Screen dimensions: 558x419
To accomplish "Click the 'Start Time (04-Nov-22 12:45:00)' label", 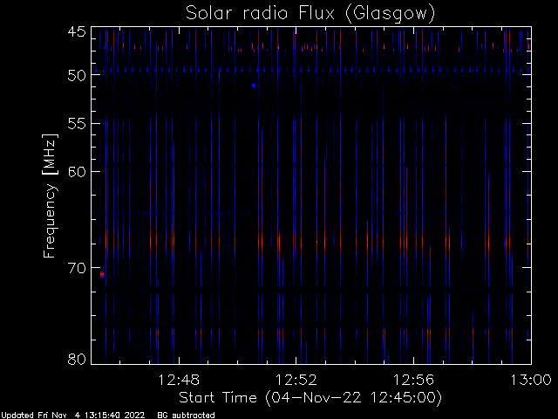I will pos(310,398).
